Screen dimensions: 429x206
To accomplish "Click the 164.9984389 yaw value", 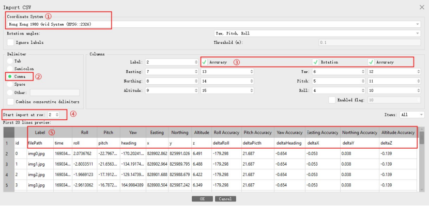I will tap(133, 185).
